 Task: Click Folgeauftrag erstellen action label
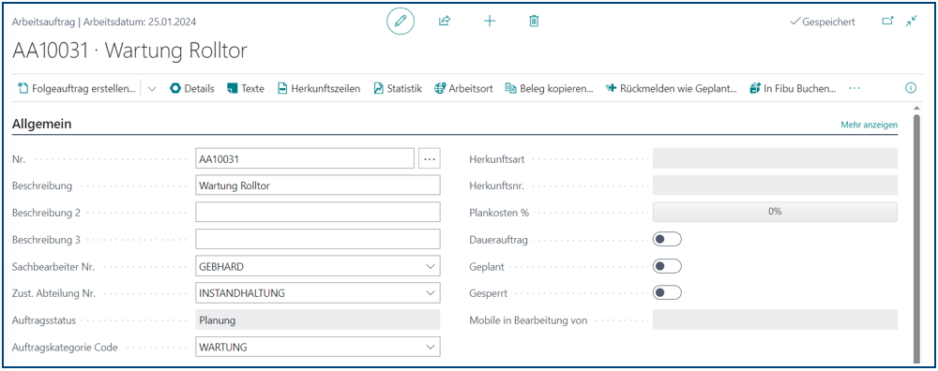(x=83, y=88)
